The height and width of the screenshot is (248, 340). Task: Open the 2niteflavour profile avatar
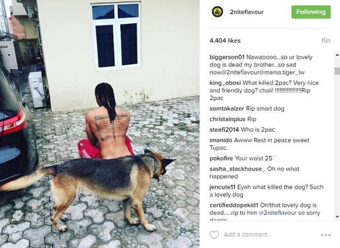[218, 12]
